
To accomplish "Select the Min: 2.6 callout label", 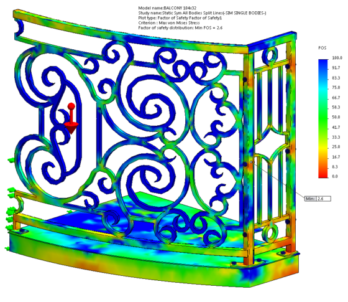I will (318, 199).
